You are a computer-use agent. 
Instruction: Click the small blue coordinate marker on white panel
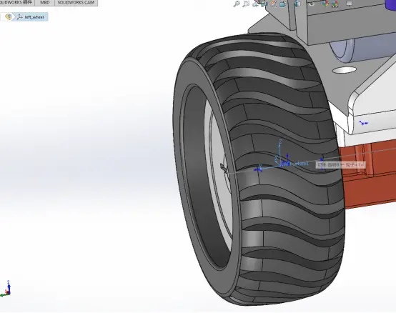tap(363, 123)
